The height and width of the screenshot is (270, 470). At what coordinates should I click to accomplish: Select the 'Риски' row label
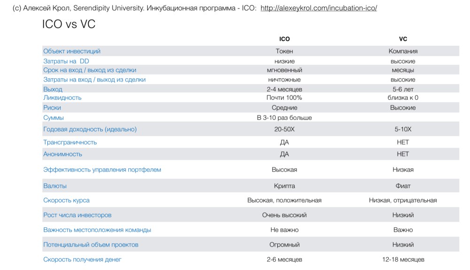52,108
